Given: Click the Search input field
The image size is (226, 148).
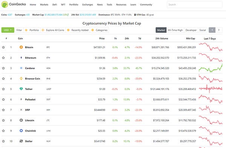Looking at the screenshot, I should [195, 5].
